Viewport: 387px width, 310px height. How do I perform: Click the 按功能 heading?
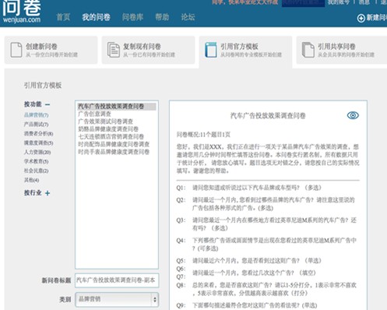[33, 104]
